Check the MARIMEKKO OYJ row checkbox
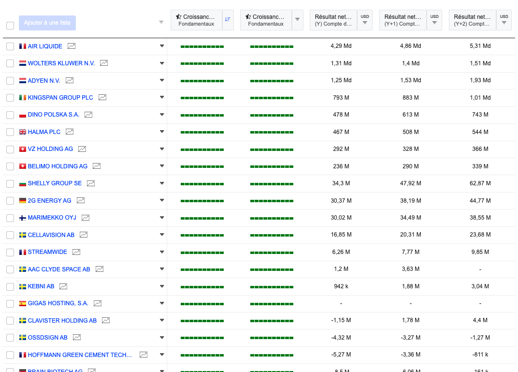The image size is (518, 372). tap(10, 218)
